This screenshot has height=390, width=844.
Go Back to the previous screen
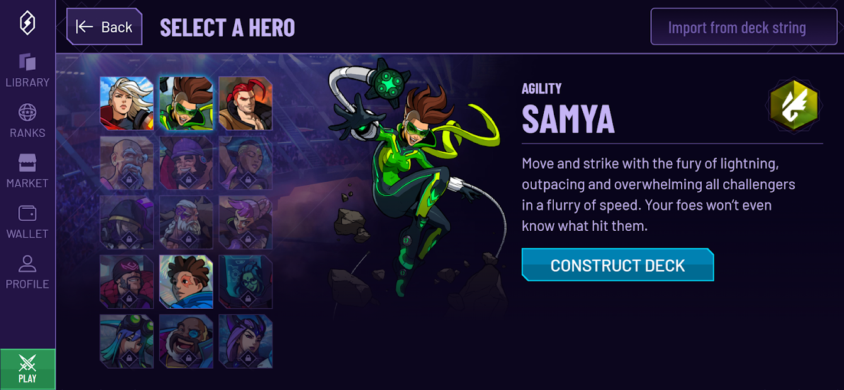(x=104, y=26)
